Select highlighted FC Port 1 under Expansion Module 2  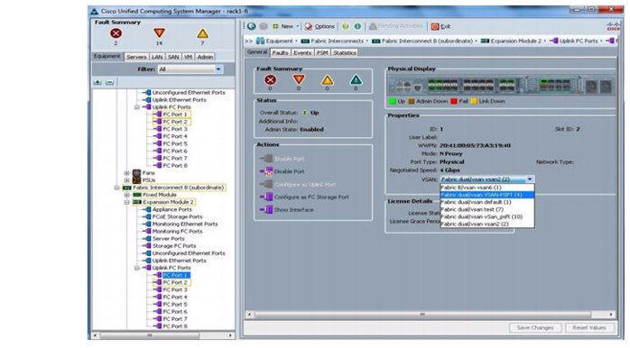[x=176, y=275]
